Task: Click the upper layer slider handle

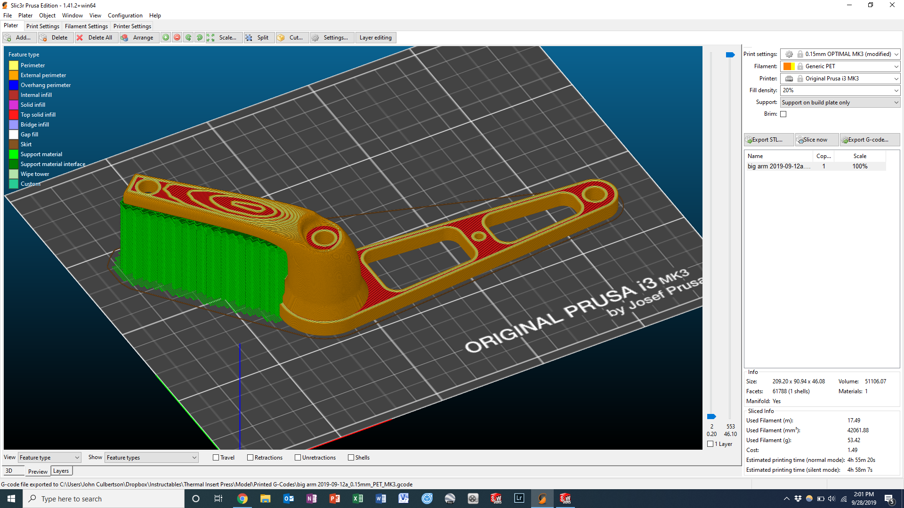Action: (730, 55)
